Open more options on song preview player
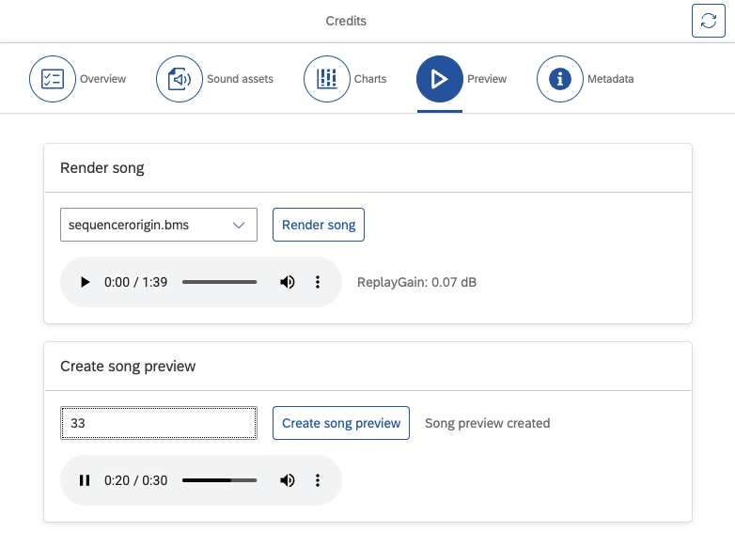 pos(318,480)
